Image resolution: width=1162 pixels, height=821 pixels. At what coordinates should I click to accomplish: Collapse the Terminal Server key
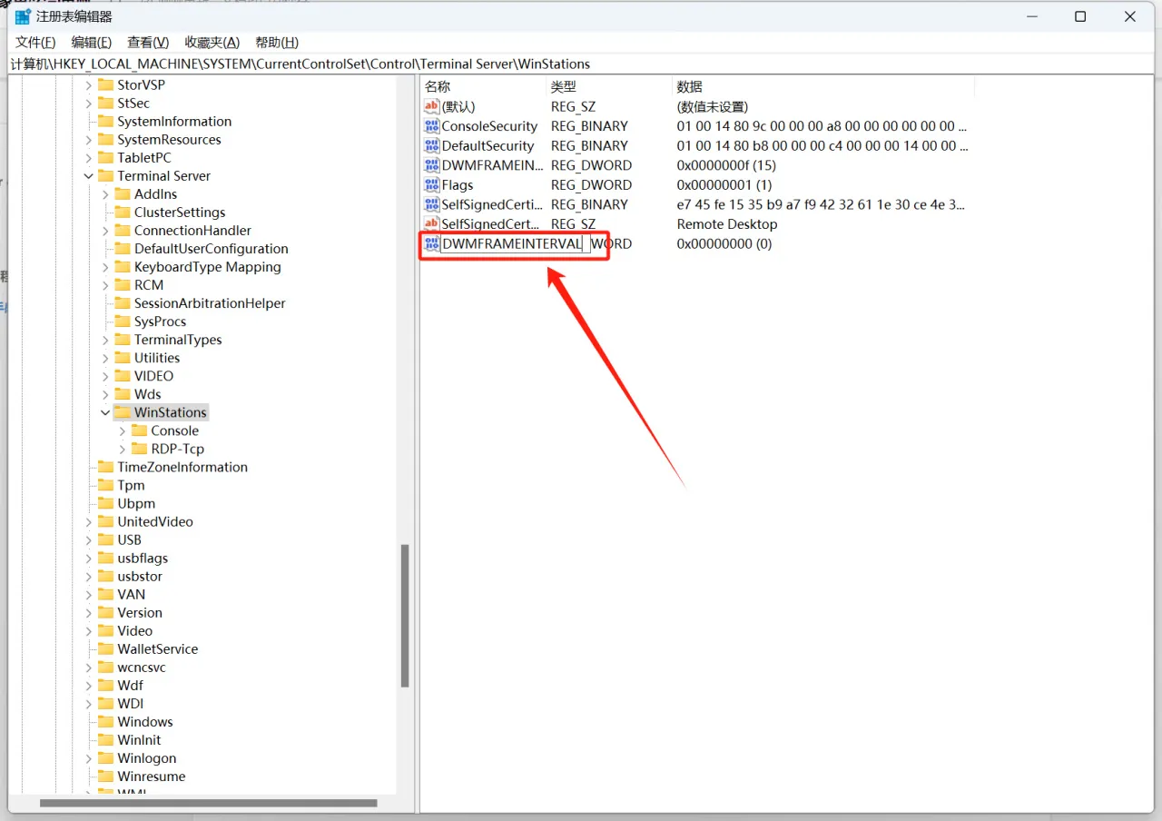click(89, 176)
